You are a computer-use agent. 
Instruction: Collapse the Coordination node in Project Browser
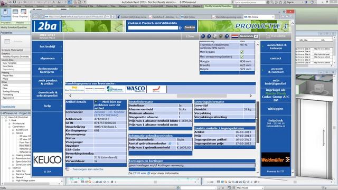coord(10,127)
